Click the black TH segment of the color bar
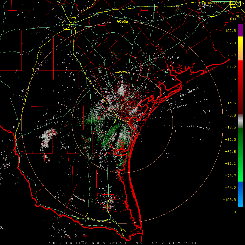 pyautogui.click(x=240, y=212)
